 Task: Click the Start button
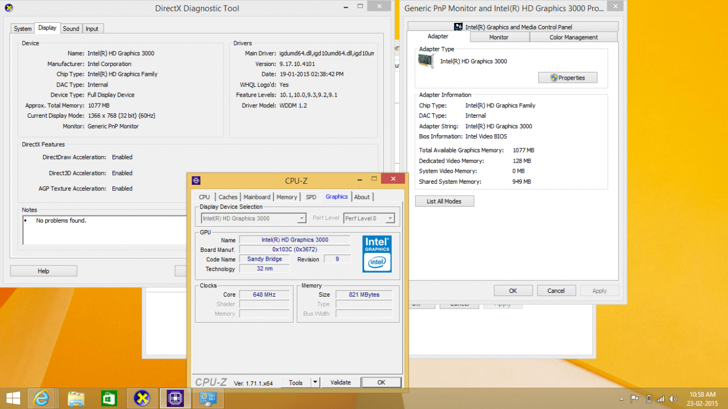(13, 398)
